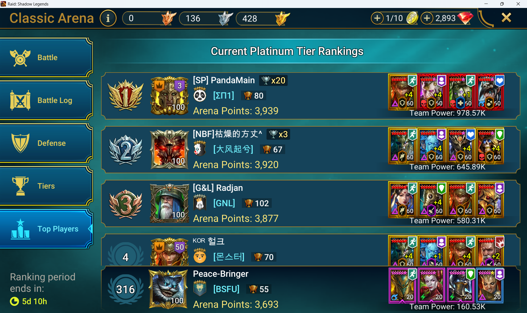The height and width of the screenshot is (313, 527).
Task: Open the [BSFU] clan link
Action: tap(226, 289)
